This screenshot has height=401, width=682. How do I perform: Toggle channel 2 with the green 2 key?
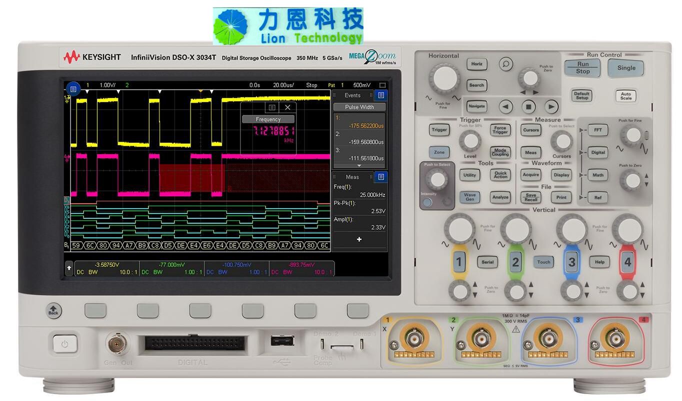pyautogui.click(x=515, y=261)
